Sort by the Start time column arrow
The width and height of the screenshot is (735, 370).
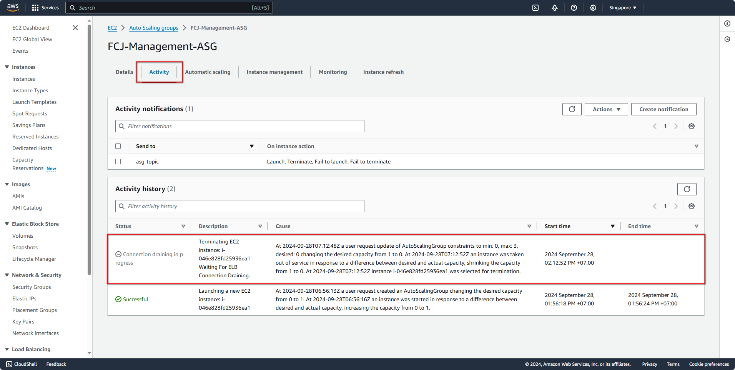tap(613, 226)
